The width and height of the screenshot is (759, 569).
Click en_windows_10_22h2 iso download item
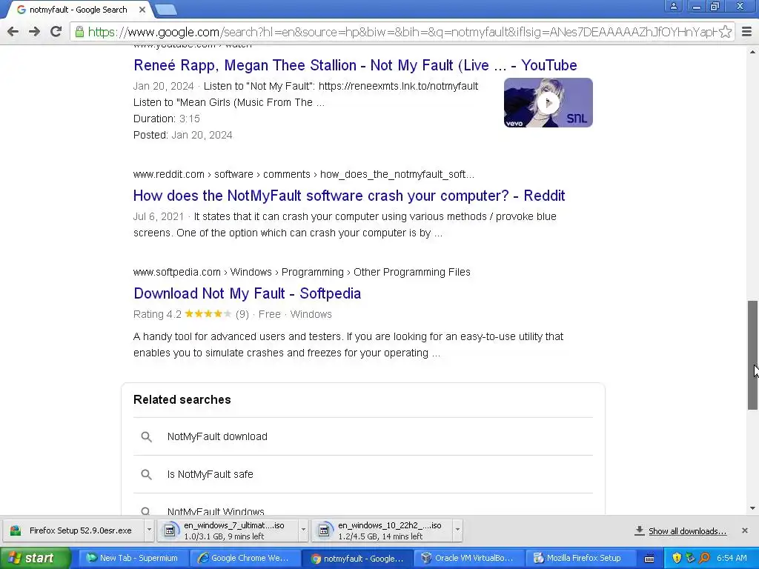click(382, 530)
